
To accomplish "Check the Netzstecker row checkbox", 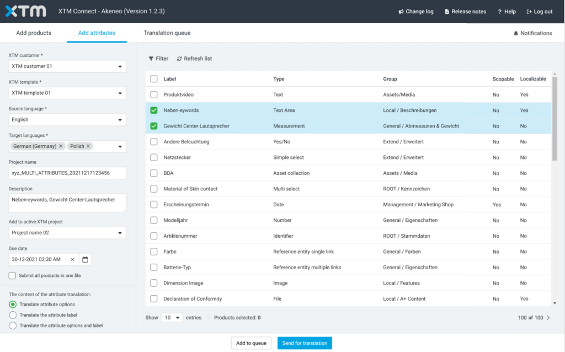I will point(154,157).
